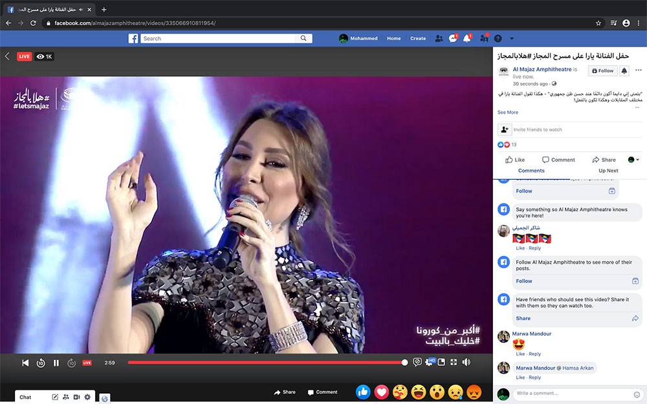Open the Create menu
The image size is (647, 404).
(x=417, y=38)
